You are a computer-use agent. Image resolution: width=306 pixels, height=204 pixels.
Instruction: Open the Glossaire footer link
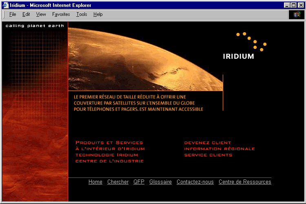pyautogui.click(x=160, y=182)
